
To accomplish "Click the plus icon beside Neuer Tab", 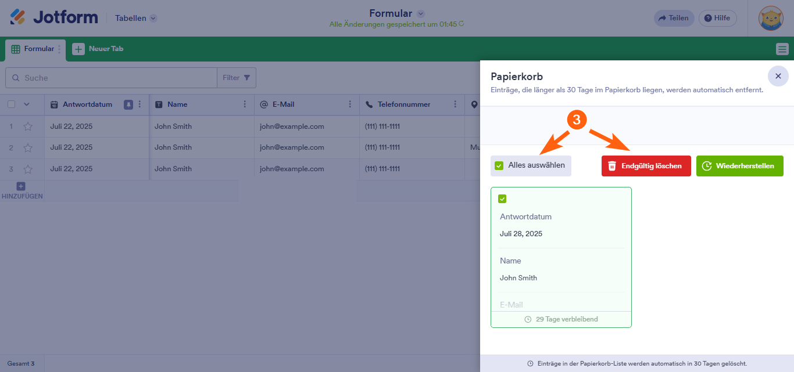I will point(78,49).
